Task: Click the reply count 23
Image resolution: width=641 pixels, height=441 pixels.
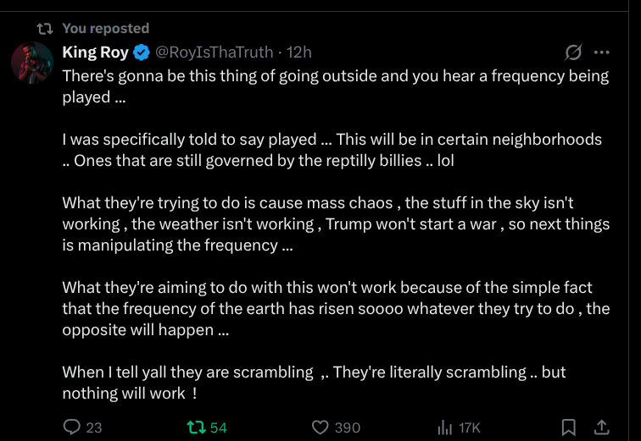Action: coord(93,427)
